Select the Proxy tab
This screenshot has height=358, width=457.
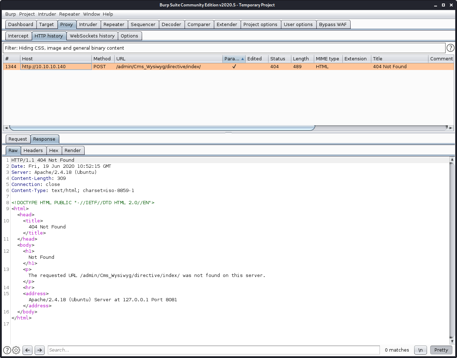click(66, 25)
